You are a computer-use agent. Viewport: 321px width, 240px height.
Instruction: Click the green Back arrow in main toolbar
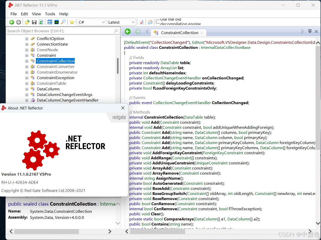[x=12, y=22]
